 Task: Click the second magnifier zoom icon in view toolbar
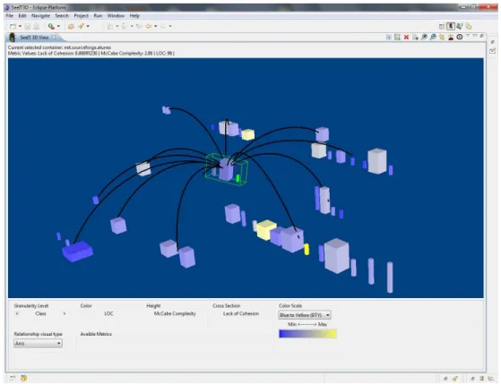pos(433,38)
